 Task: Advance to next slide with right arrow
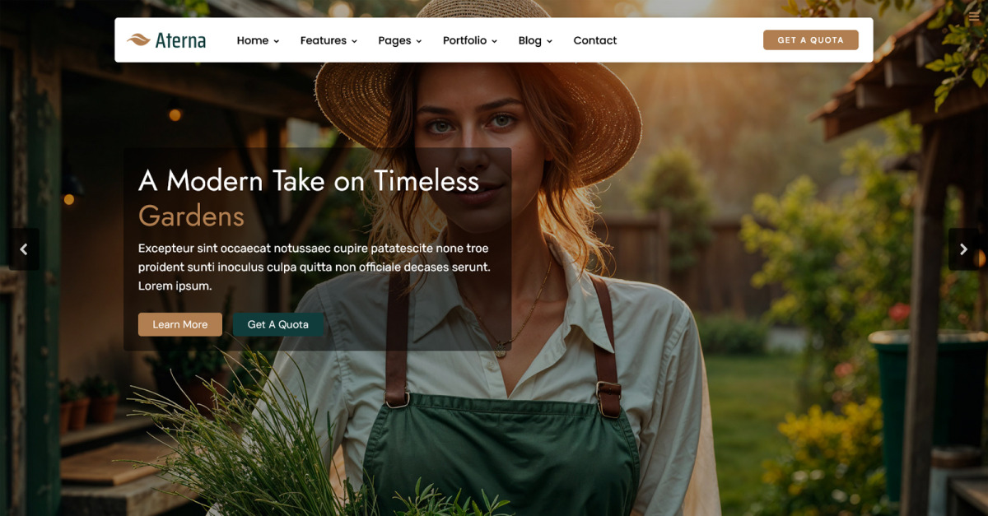[x=963, y=249]
